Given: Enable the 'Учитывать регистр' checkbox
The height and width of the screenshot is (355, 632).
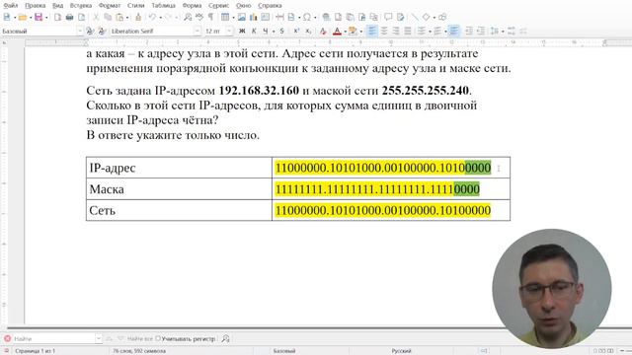Looking at the screenshot, I should click(158, 338).
